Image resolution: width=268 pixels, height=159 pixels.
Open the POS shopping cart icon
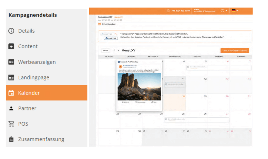pyautogui.click(x=11, y=124)
